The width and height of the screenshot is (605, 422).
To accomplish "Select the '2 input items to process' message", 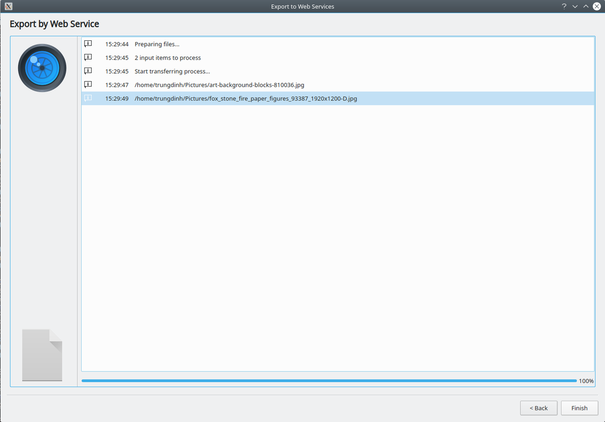I will pyautogui.click(x=167, y=58).
